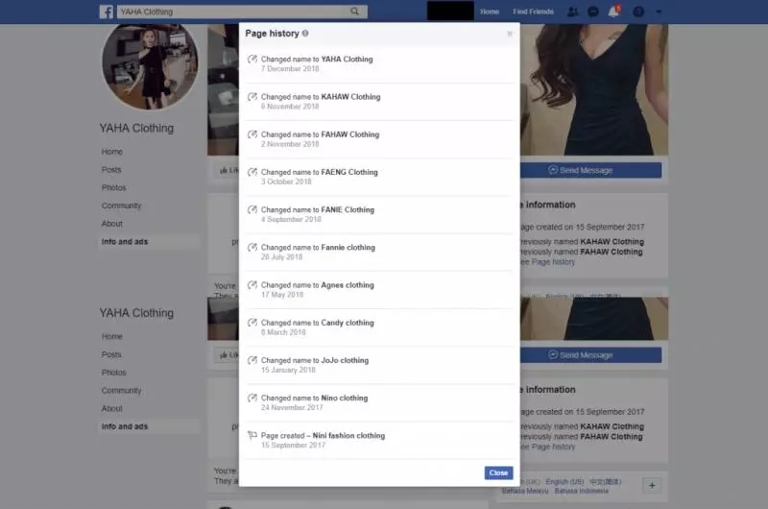768x509 pixels.
Task: Open Community in upper sidebar
Action: 122,206
